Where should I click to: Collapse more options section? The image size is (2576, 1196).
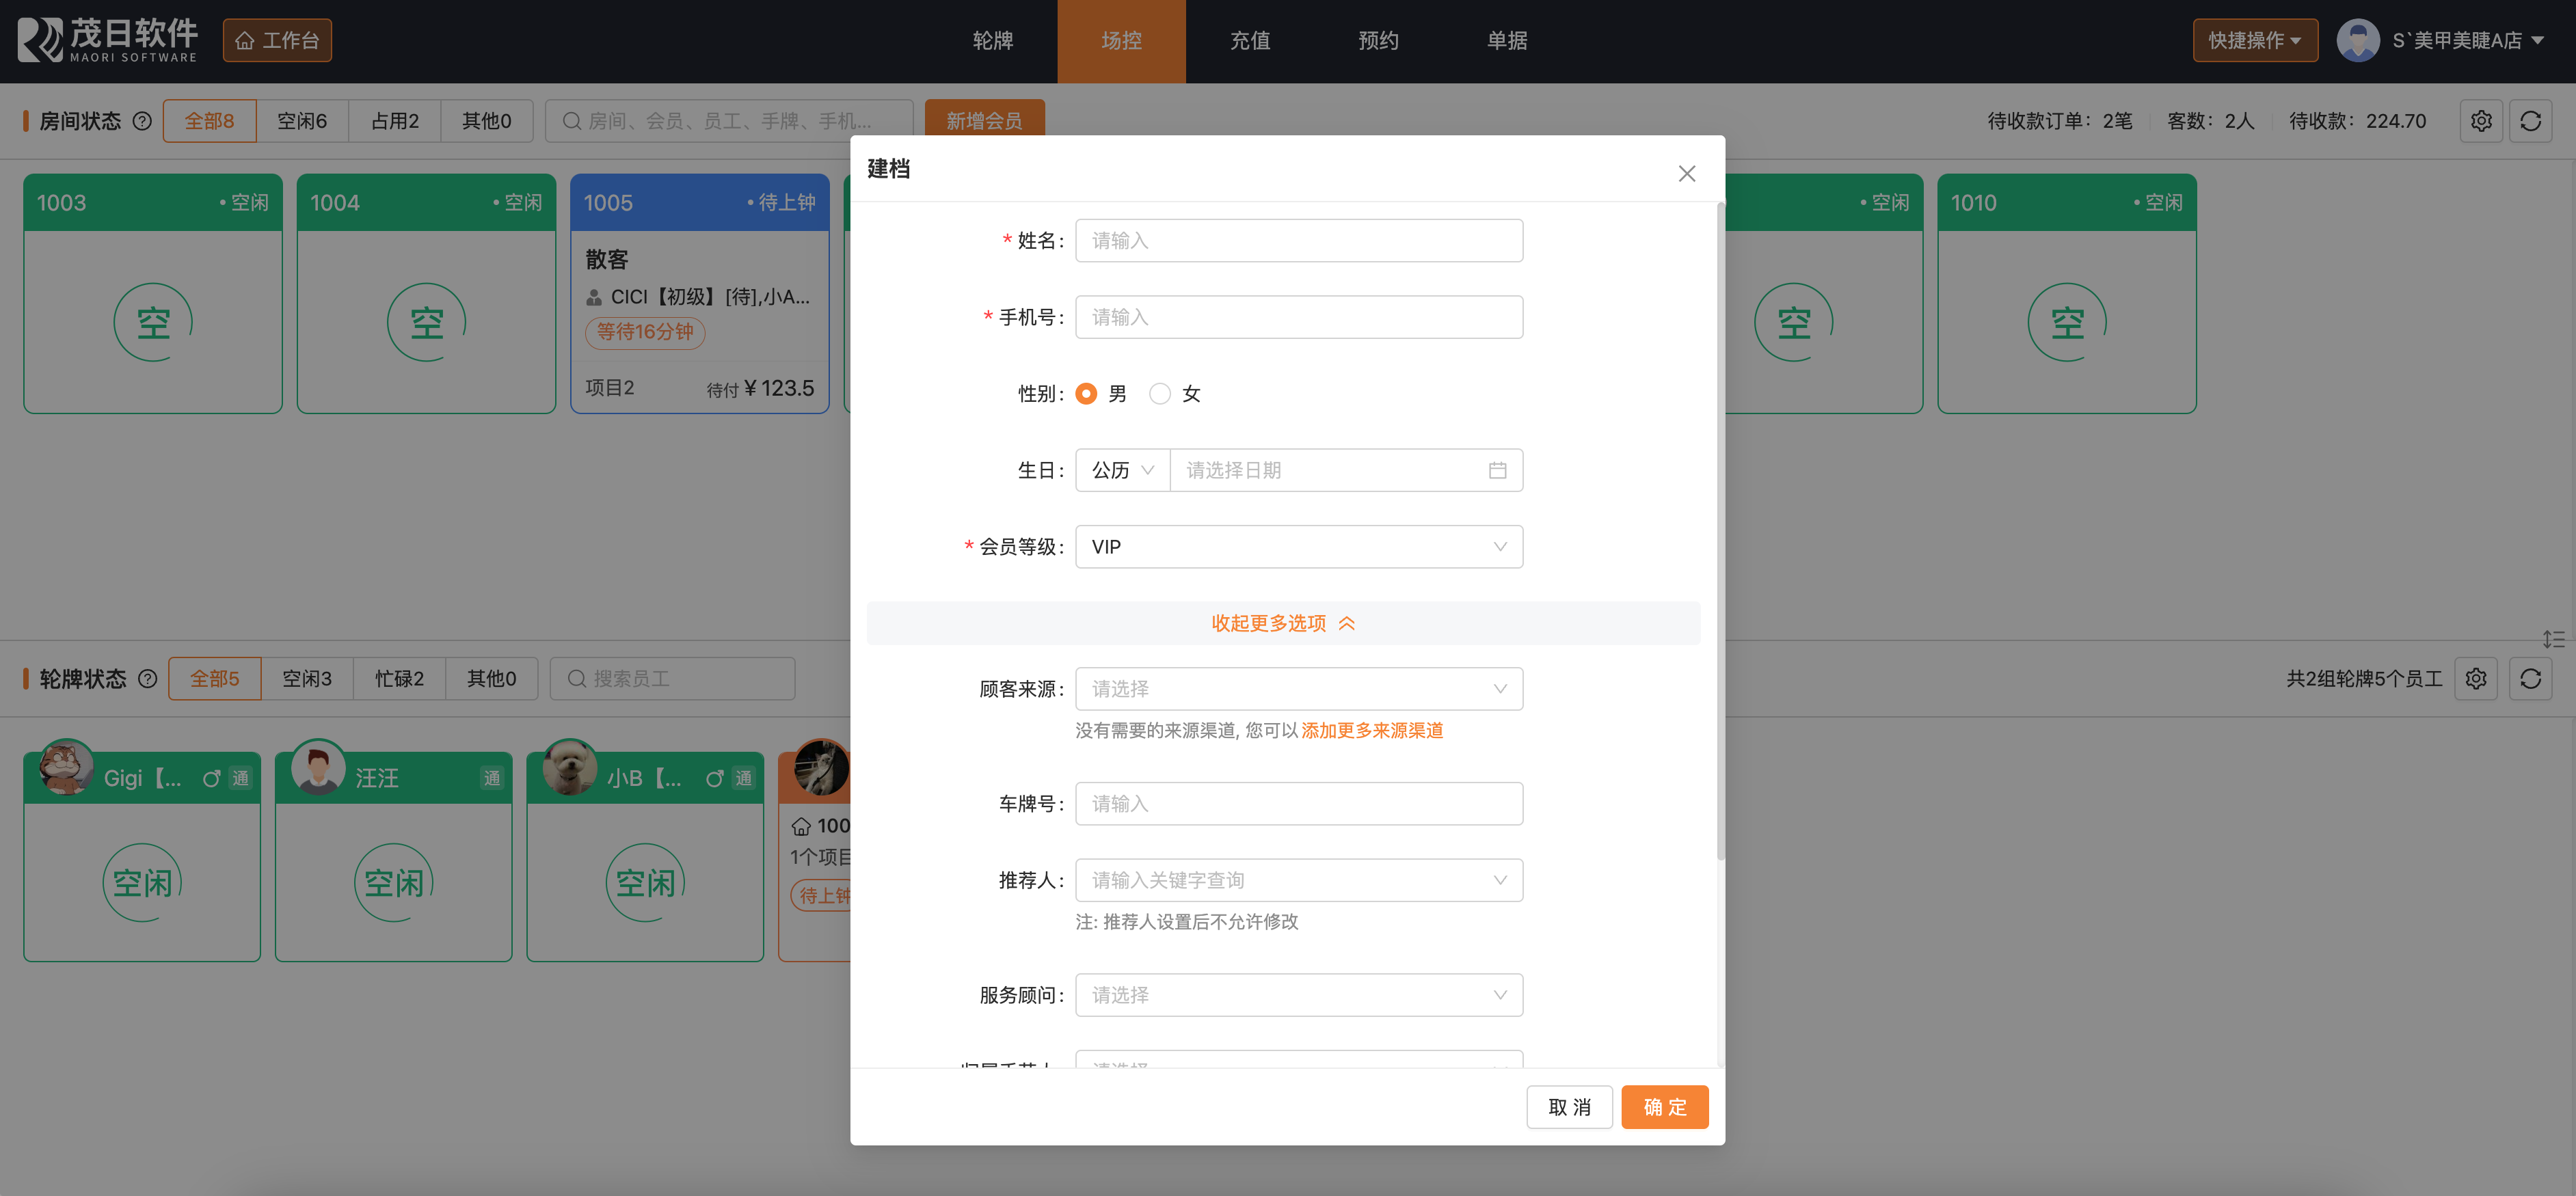pyautogui.click(x=1282, y=623)
